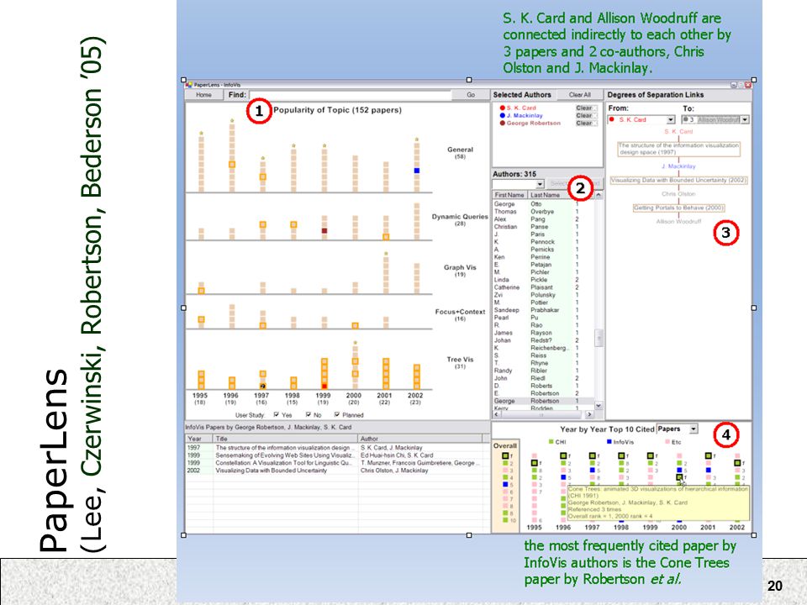Sort papers by Title column header
The image size is (807, 605).
[x=286, y=439]
